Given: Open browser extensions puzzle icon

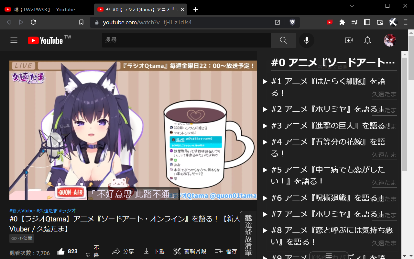Looking at the screenshot, I should (x=342, y=22).
